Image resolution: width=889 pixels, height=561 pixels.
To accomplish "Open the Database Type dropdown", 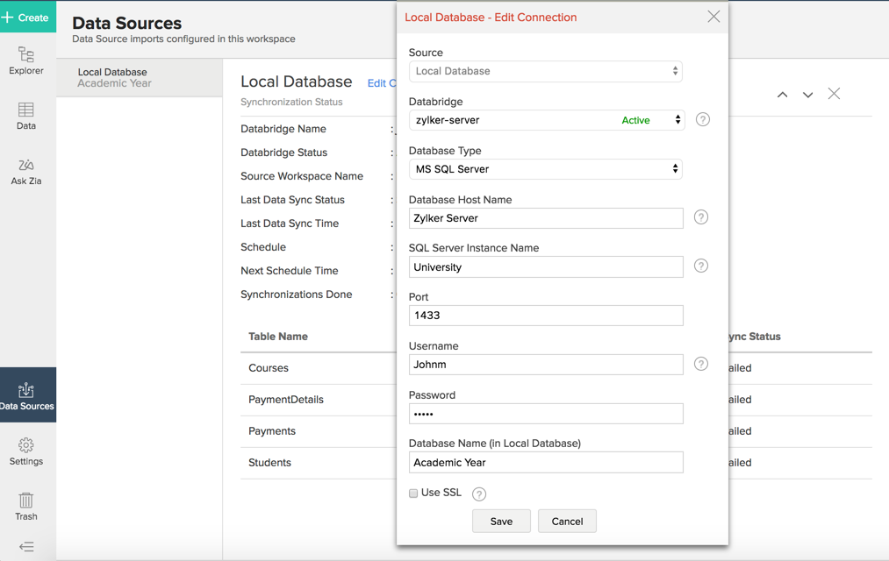I will tap(545, 169).
